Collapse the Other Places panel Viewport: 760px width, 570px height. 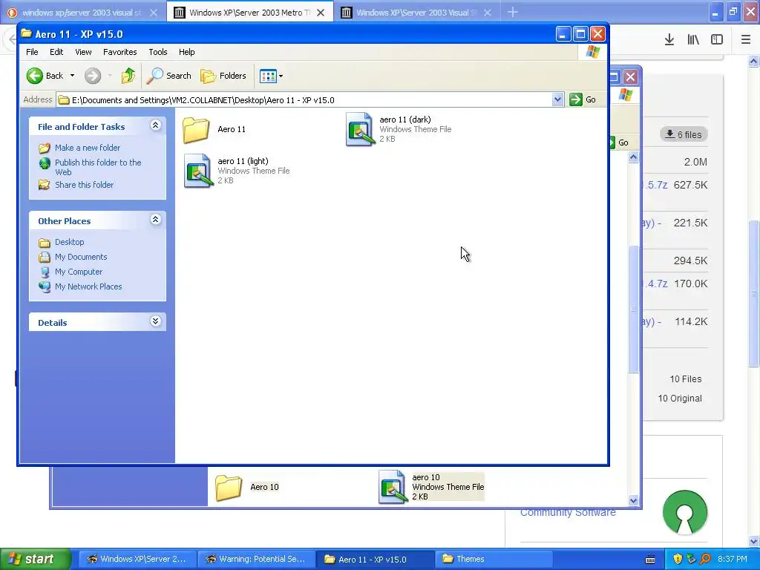pyautogui.click(x=155, y=220)
